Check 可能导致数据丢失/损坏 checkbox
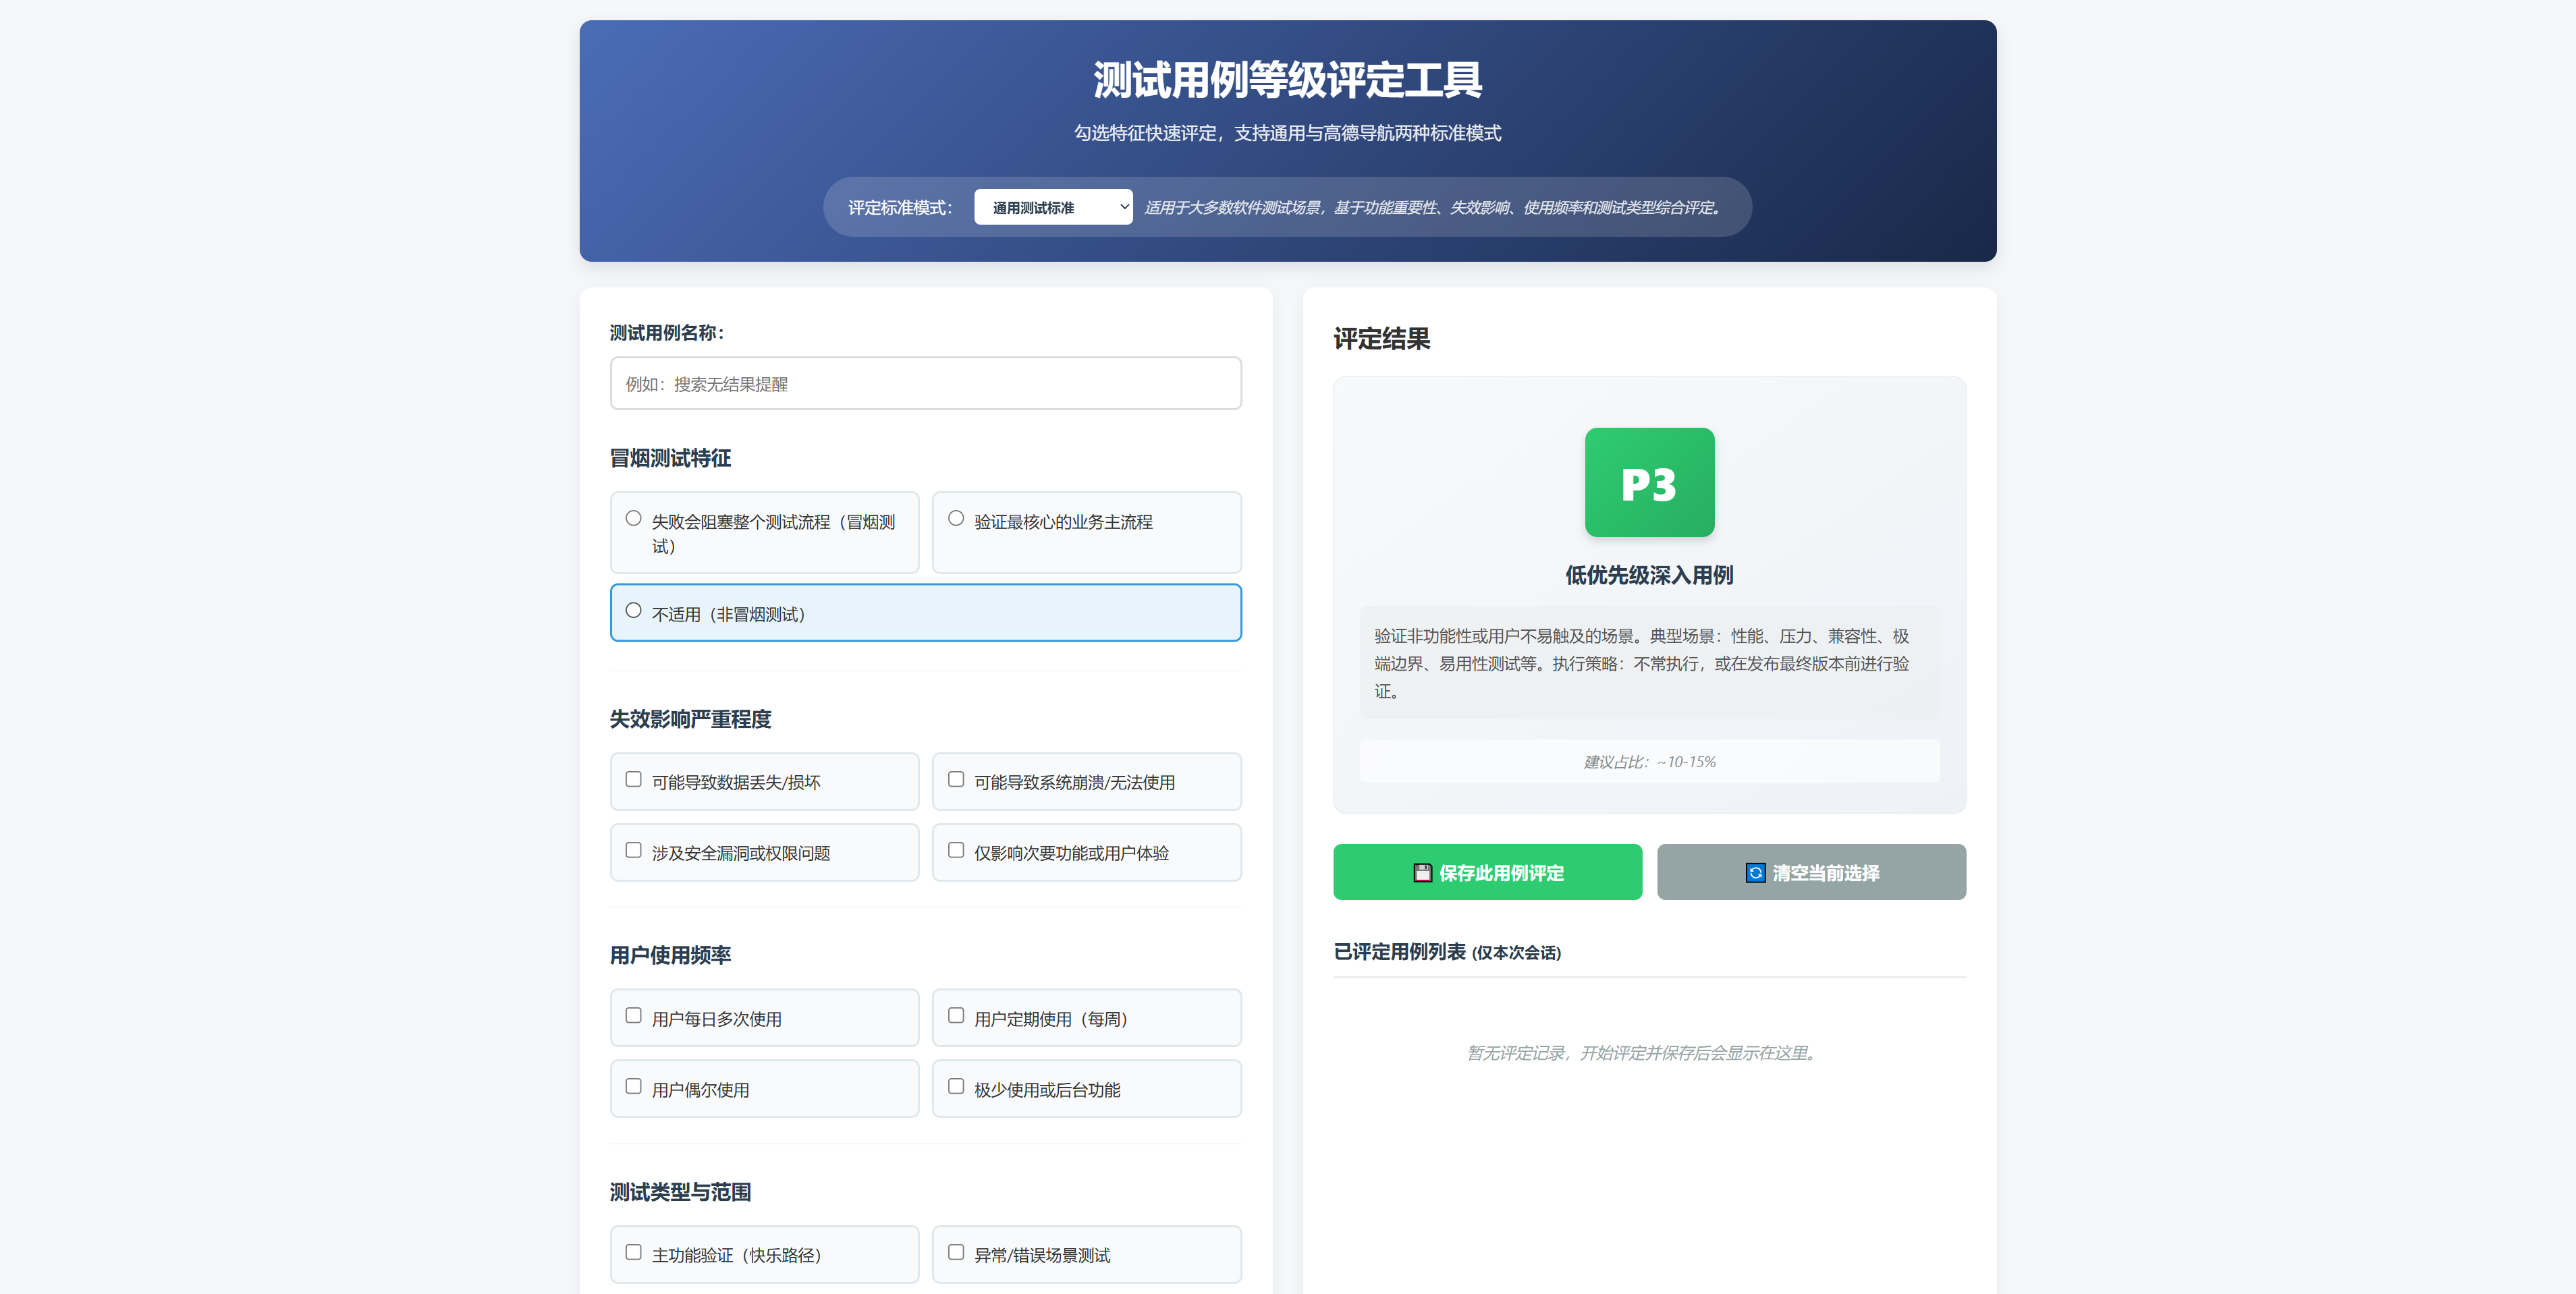2576x1294 pixels. [x=633, y=779]
